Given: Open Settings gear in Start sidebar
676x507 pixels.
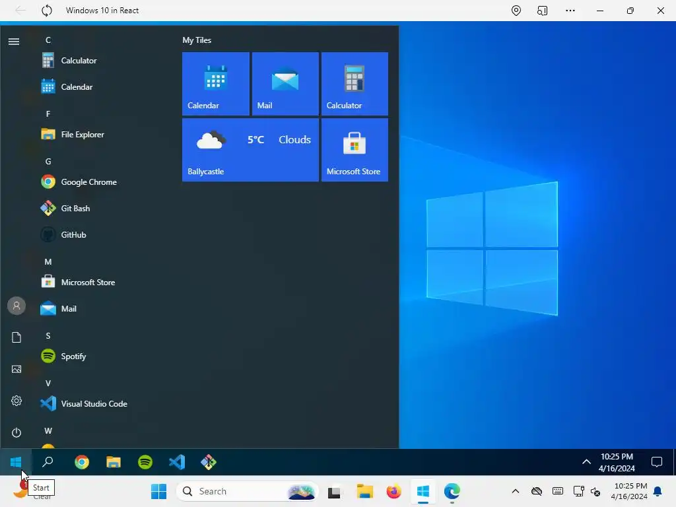Looking at the screenshot, I should (17, 401).
